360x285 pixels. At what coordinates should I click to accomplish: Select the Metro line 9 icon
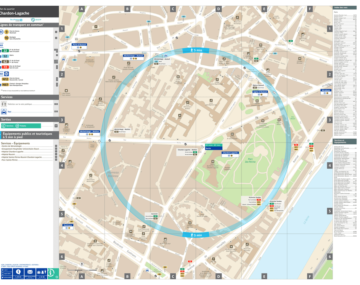pos(6,32)
